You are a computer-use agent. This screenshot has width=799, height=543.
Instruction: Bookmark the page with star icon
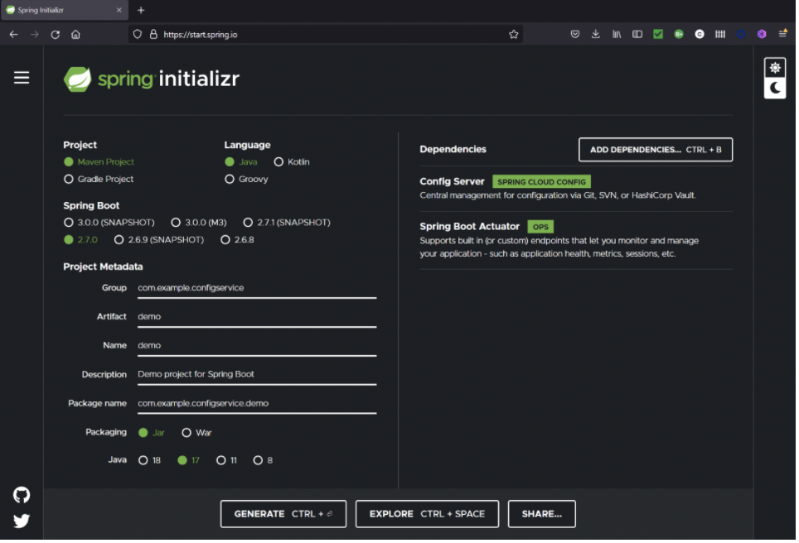click(514, 34)
